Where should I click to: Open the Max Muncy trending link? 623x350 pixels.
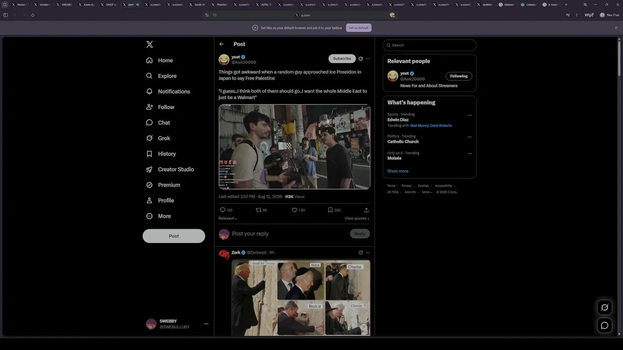419,125
